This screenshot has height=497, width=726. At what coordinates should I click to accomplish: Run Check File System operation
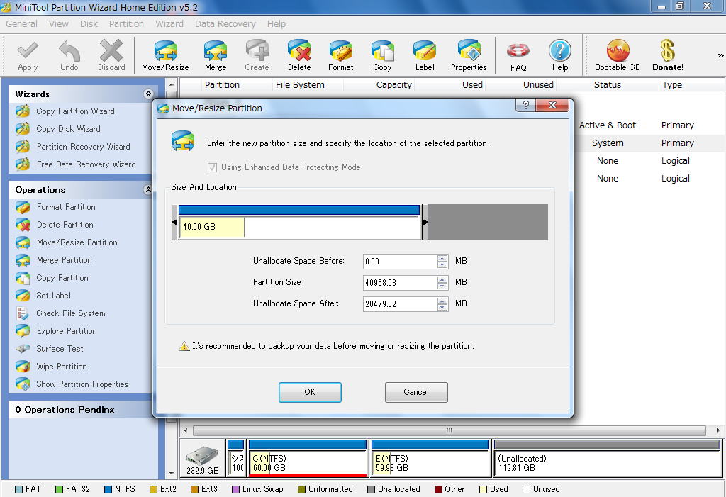pos(70,313)
